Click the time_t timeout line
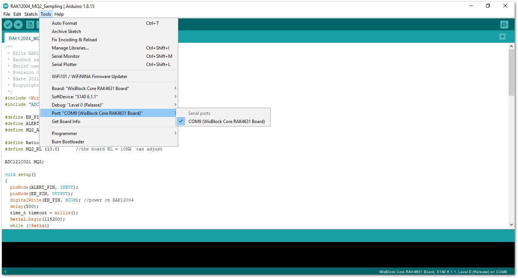518x278 pixels. pos(44,213)
